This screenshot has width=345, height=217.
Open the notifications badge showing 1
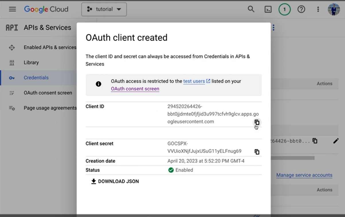click(284, 9)
